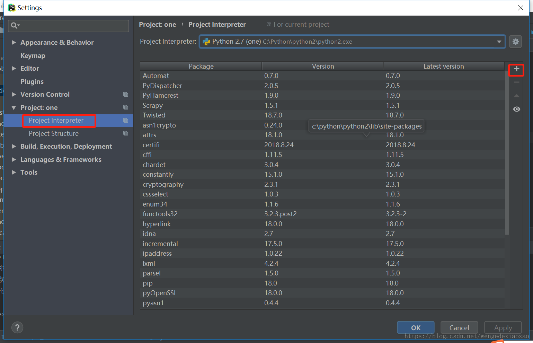Collapse the Project: one section
The height and width of the screenshot is (343, 533).
pos(14,107)
